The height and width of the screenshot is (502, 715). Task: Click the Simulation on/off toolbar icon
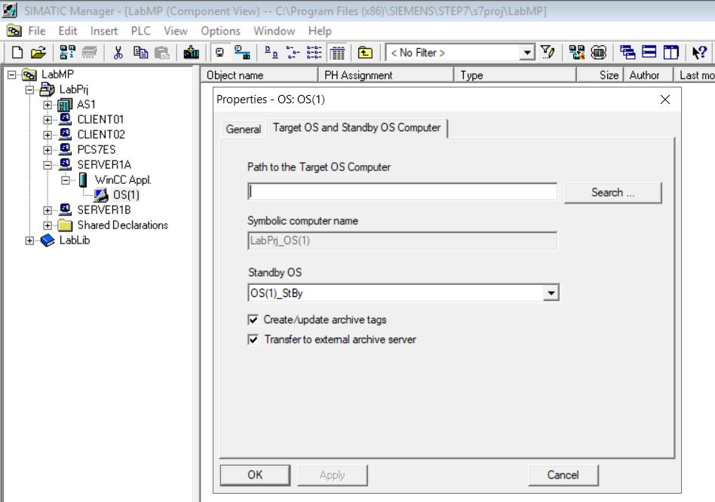click(x=599, y=53)
